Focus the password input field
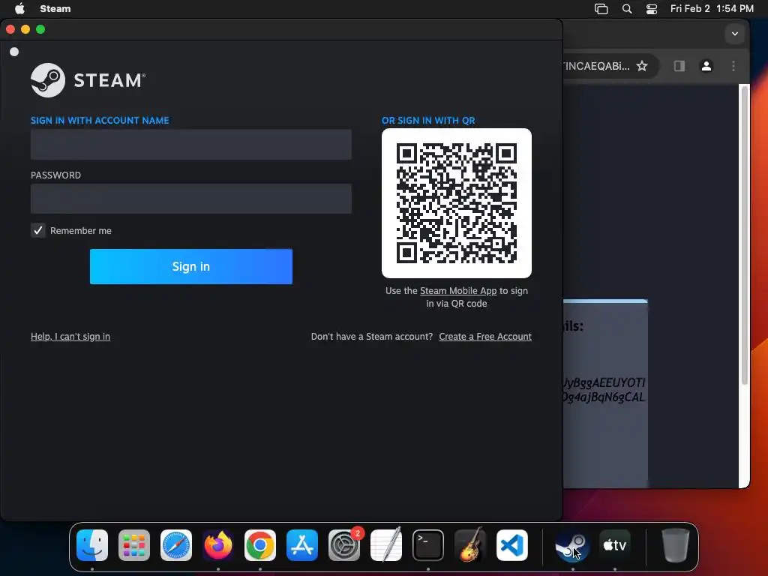The height and width of the screenshot is (576, 768). (x=191, y=198)
